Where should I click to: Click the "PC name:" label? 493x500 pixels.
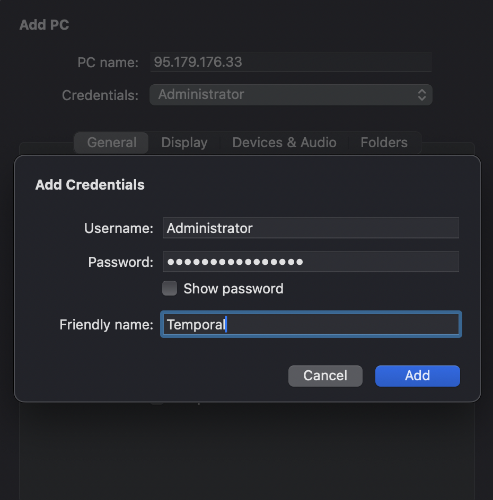point(108,63)
